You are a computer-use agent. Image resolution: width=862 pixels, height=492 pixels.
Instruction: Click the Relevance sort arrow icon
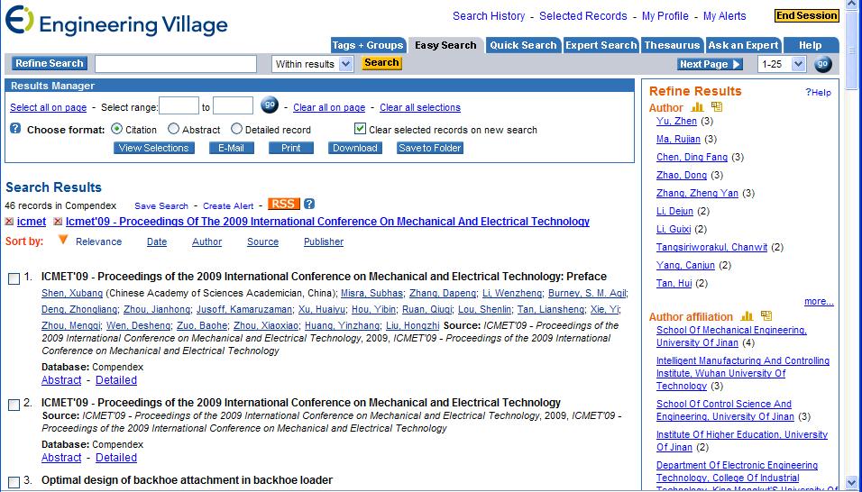tap(63, 240)
